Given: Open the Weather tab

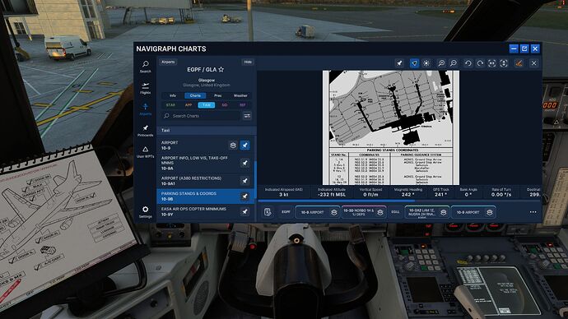Looking at the screenshot, I should (x=240, y=95).
